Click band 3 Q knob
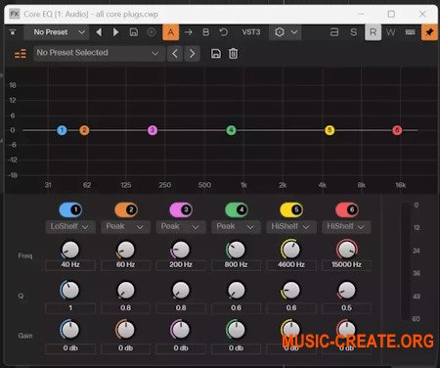440x368 pixels. pos(181,291)
